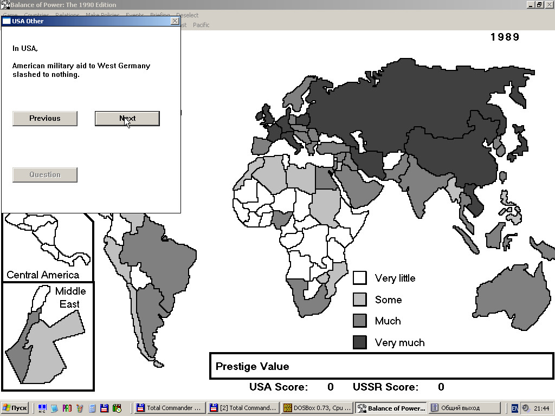Image resolution: width=555 pixels, height=416 pixels.
Task: Open the Pacific menu item
Action: click(201, 25)
